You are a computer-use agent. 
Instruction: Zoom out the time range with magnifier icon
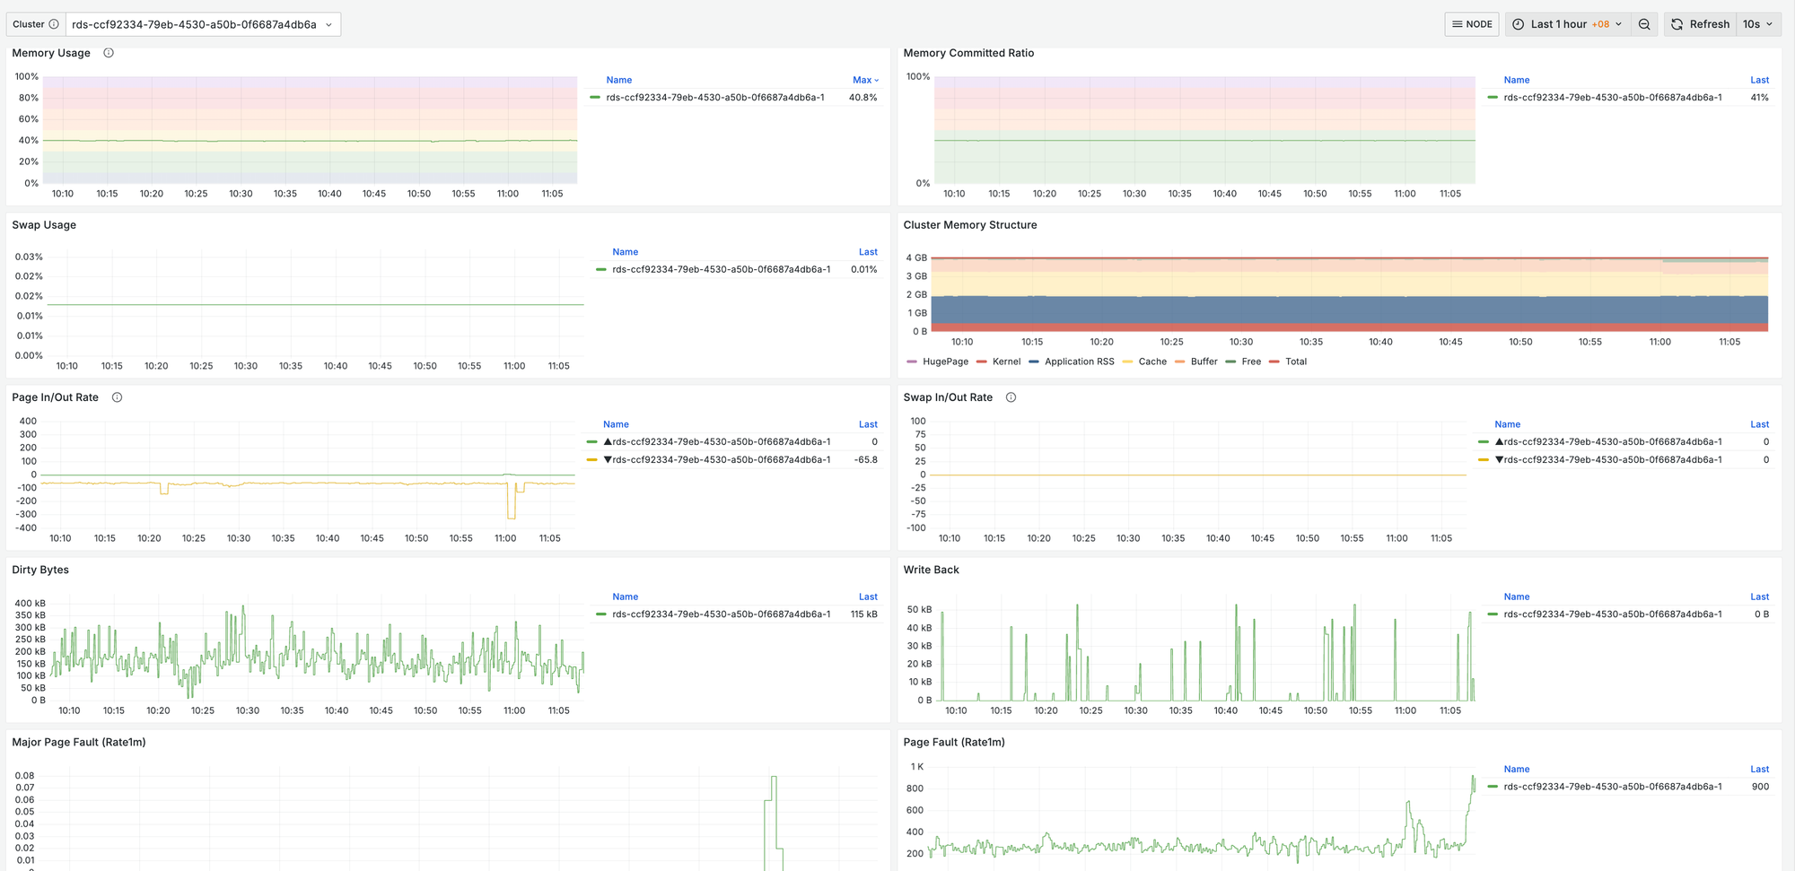[1644, 24]
